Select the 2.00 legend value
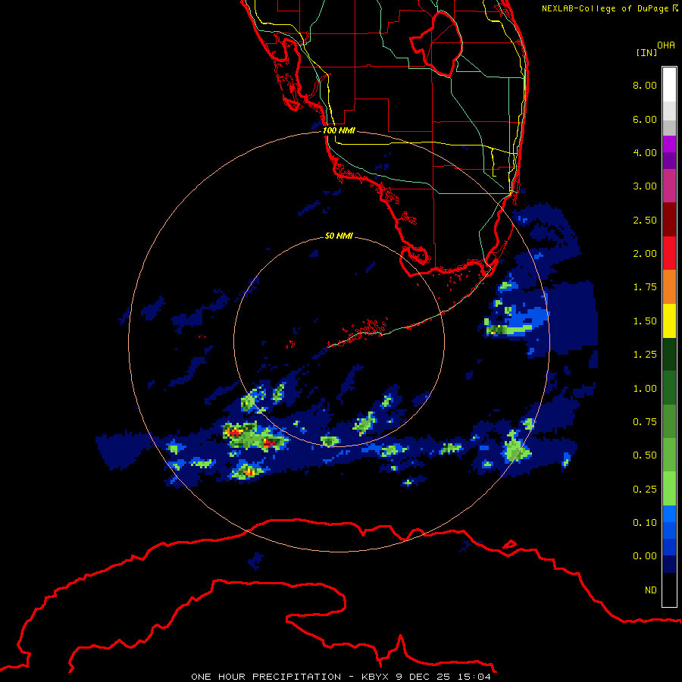Screen dimensions: 682x682 point(645,254)
